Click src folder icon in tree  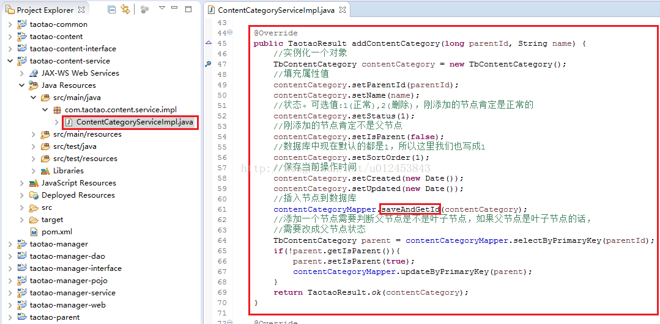pos(34,207)
